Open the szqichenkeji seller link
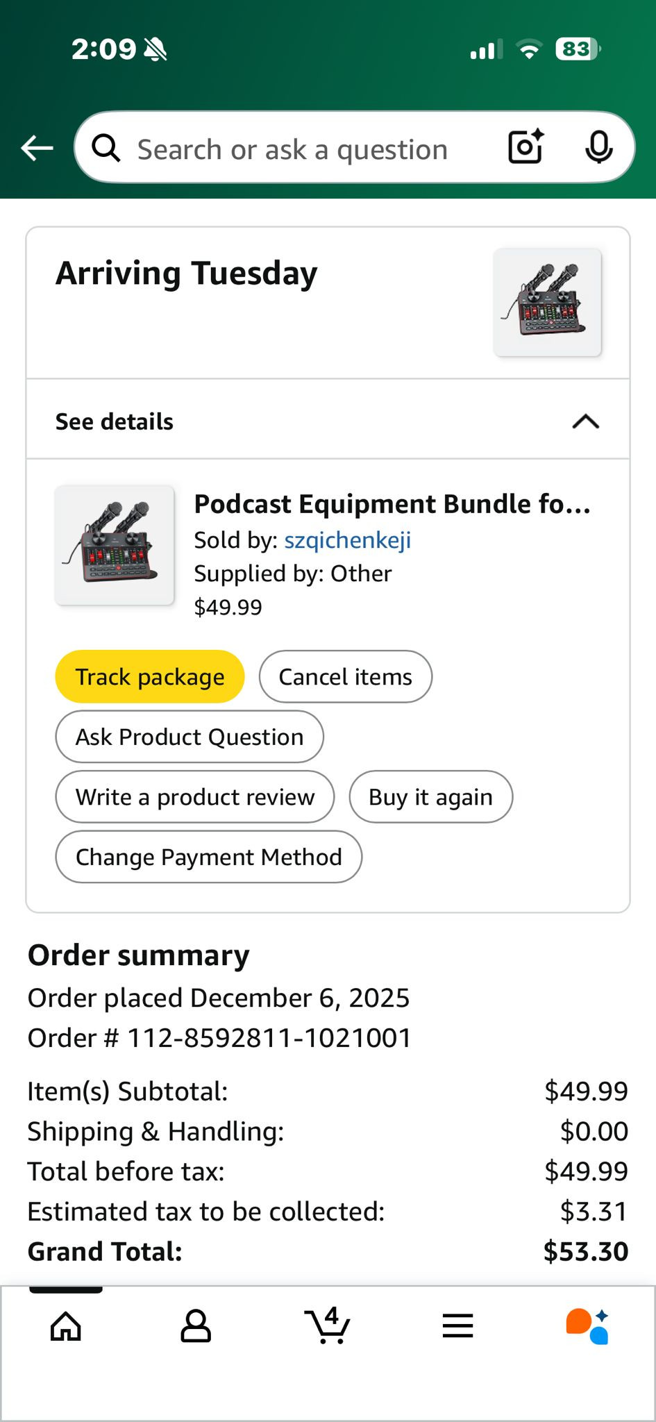This screenshot has width=656, height=1422. pos(347,540)
